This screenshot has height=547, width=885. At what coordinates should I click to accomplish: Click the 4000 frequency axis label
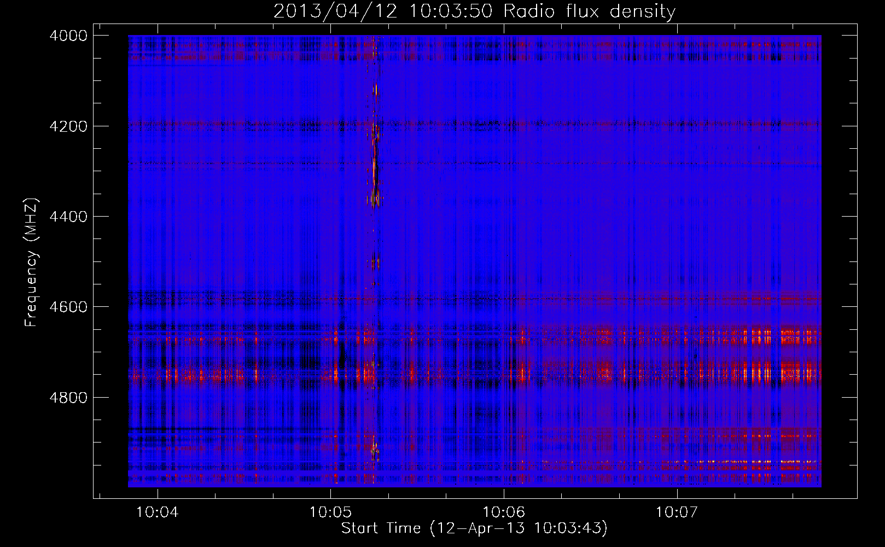tap(68, 36)
